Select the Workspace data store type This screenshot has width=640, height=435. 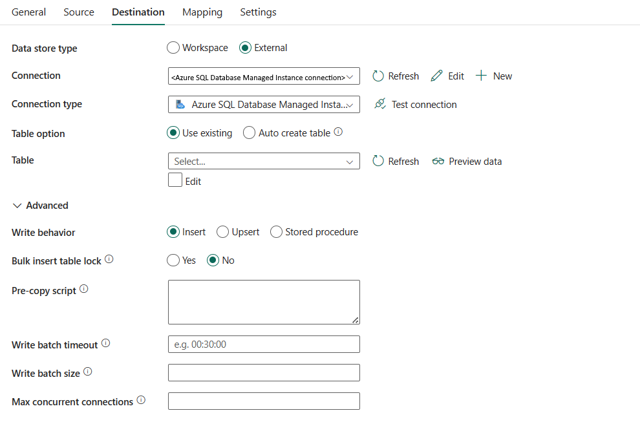point(173,48)
